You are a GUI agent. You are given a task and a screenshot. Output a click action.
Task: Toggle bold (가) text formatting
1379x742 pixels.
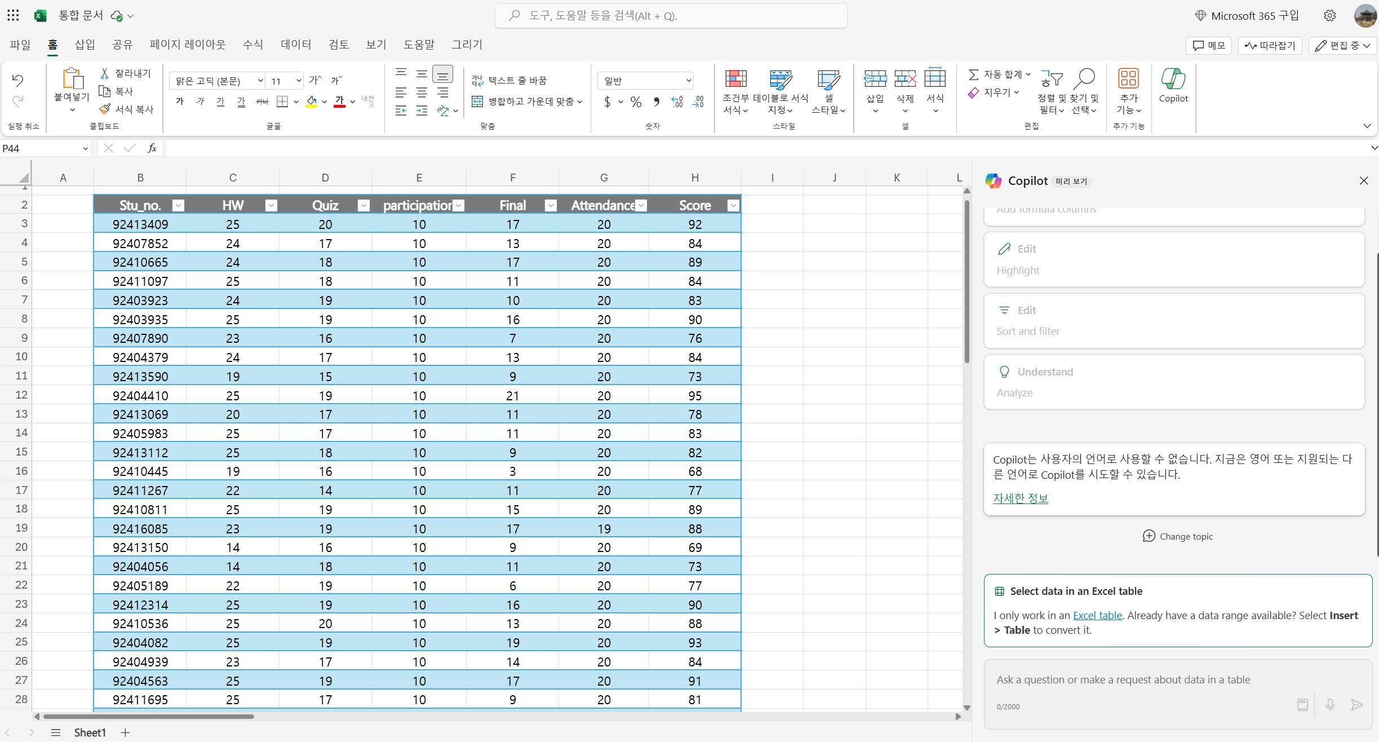point(180,101)
